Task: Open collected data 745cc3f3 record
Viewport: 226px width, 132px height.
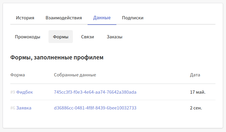Action: pos(95,92)
